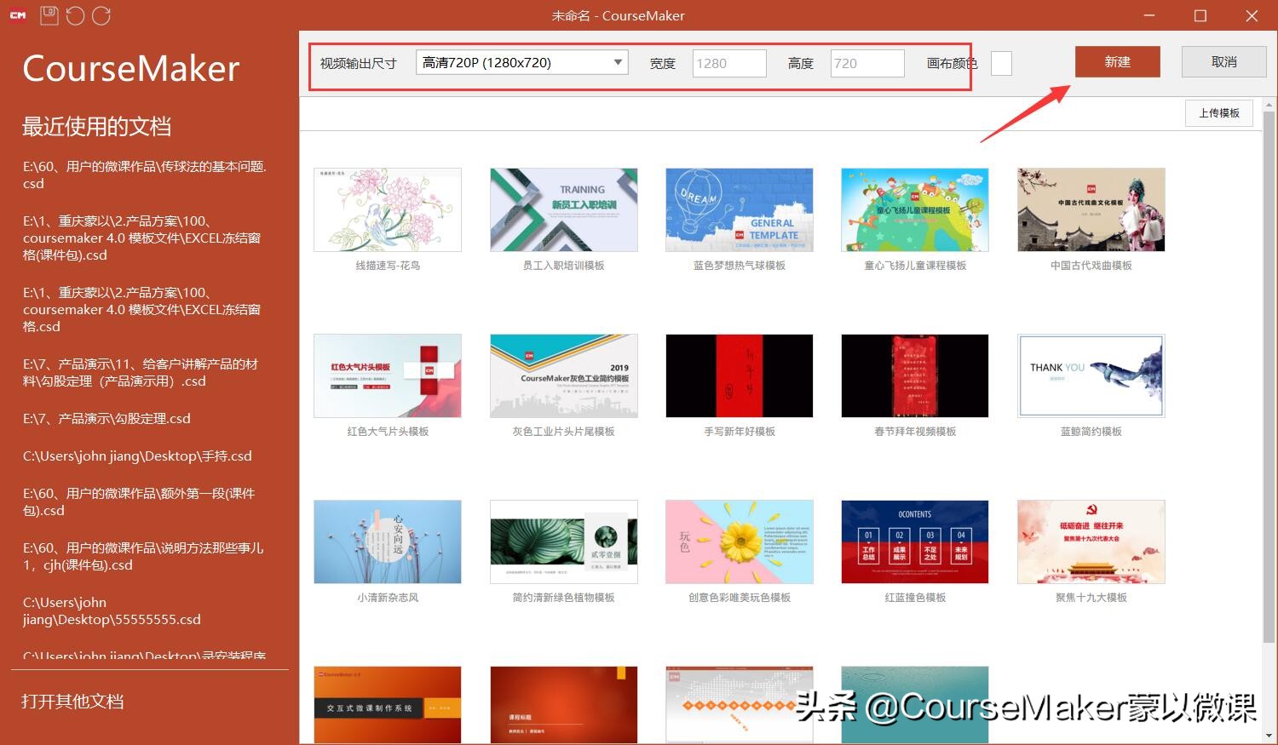Redo the last action
The height and width of the screenshot is (745, 1278).
[101, 15]
